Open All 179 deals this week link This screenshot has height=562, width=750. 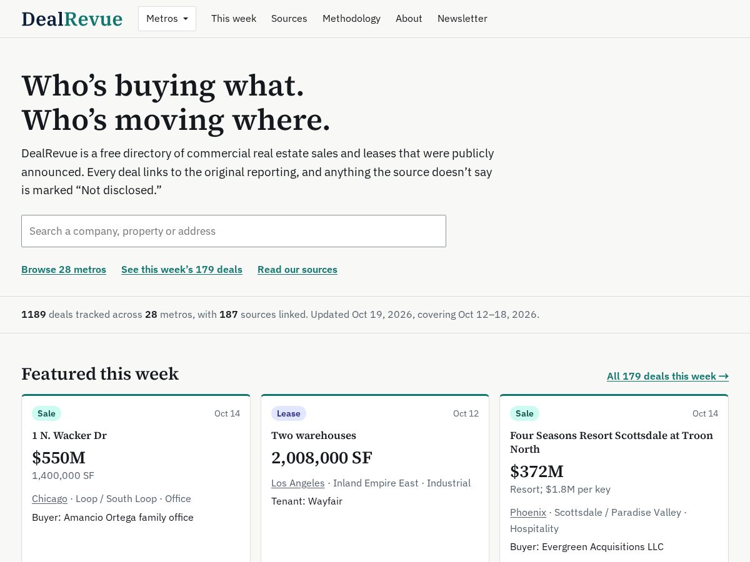pyautogui.click(x=667, y=376)
